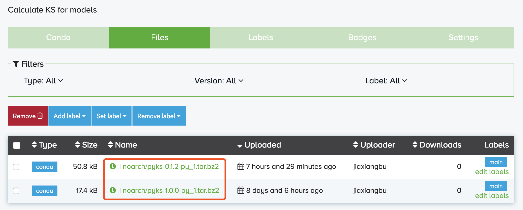Click the calendar icon beside 7 hours ago
Screen dimensions: 523x210
click(x=241, y=166)
